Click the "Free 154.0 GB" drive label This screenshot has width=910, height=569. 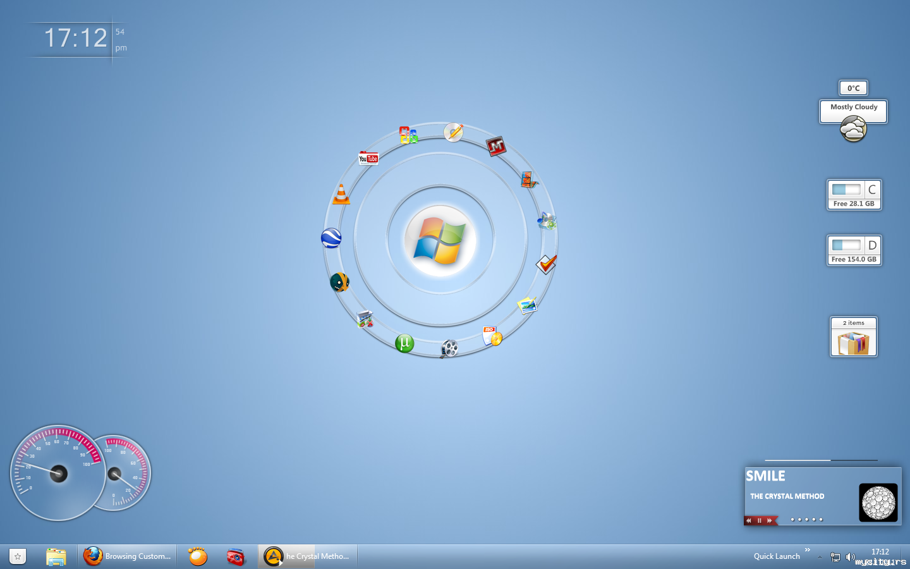pos(854,259)
